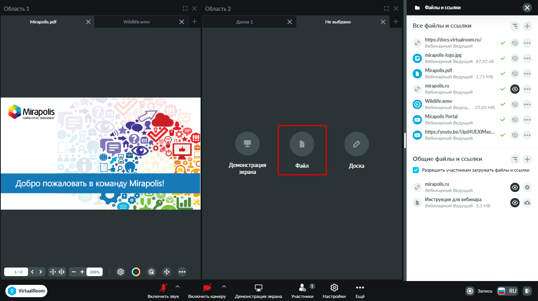Uncheck Разрешить участникам загружать файлы
The width and height of the screenshot is (538, 301).
point(416,170)
